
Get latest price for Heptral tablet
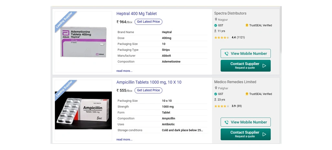149,22
